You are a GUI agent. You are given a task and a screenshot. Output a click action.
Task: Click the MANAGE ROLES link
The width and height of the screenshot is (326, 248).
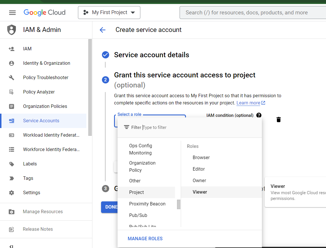point(145,239)
